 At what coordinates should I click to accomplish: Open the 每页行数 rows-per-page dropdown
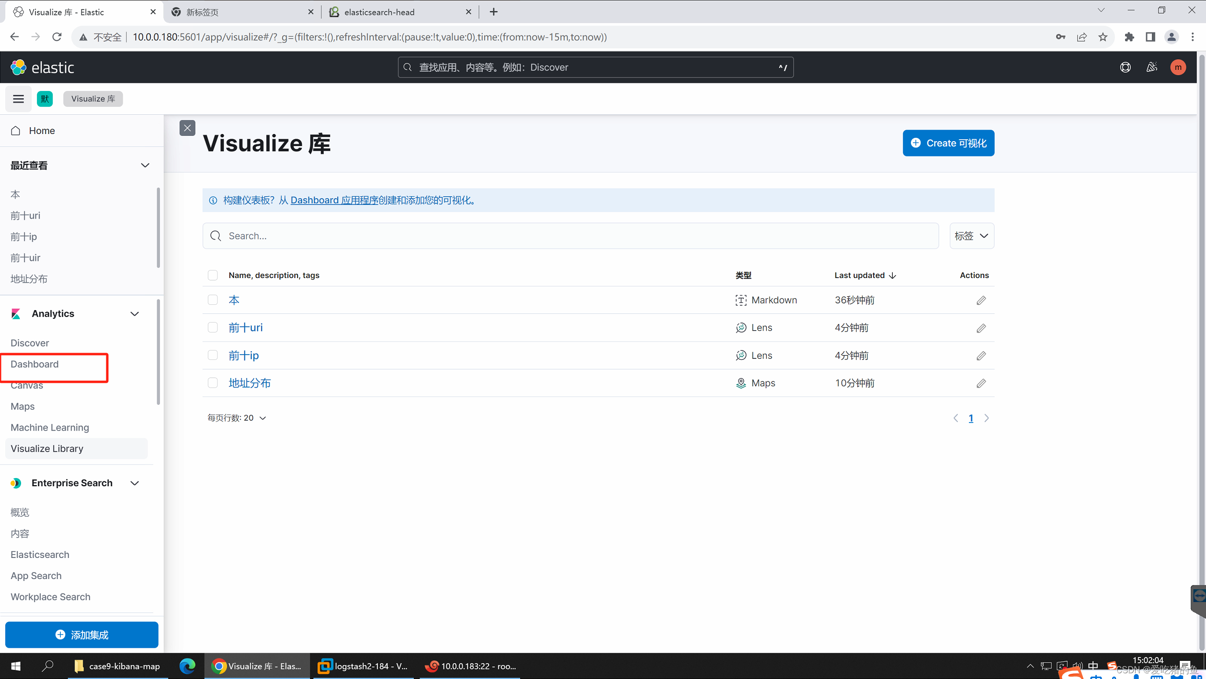pyautogui.click(x=237, y=418)
